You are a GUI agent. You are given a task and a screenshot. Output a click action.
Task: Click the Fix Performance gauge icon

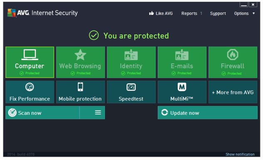(30, 87)
